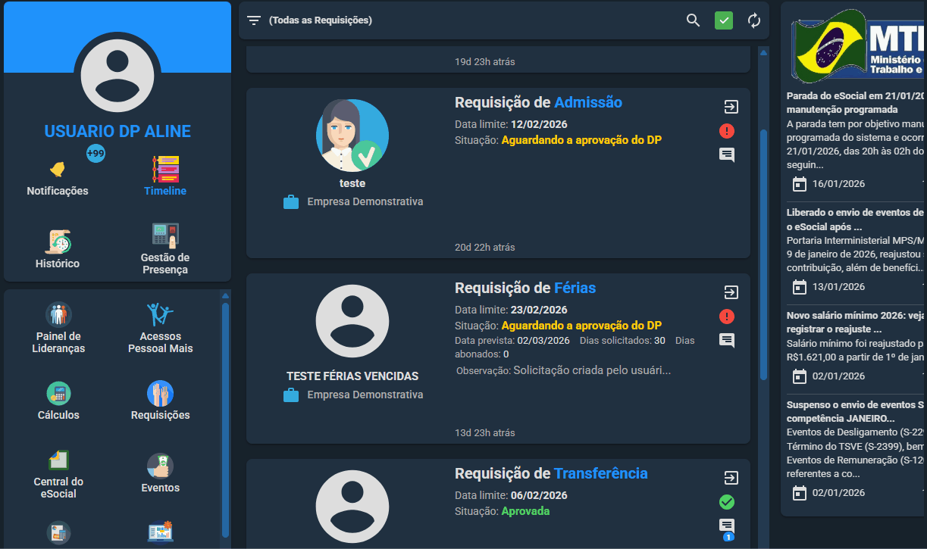Click the +99 notifications badge
927x549 pixels.
click(x=96, y=153)
